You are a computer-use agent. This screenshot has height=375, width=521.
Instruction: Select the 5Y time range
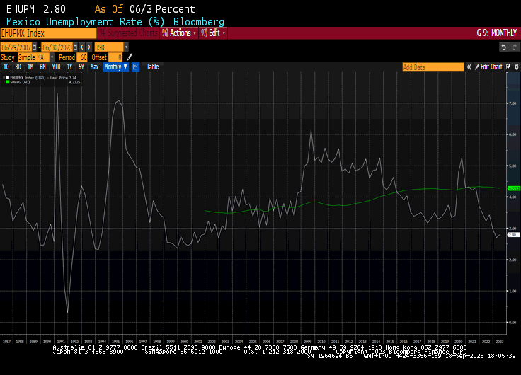(81, 67)
